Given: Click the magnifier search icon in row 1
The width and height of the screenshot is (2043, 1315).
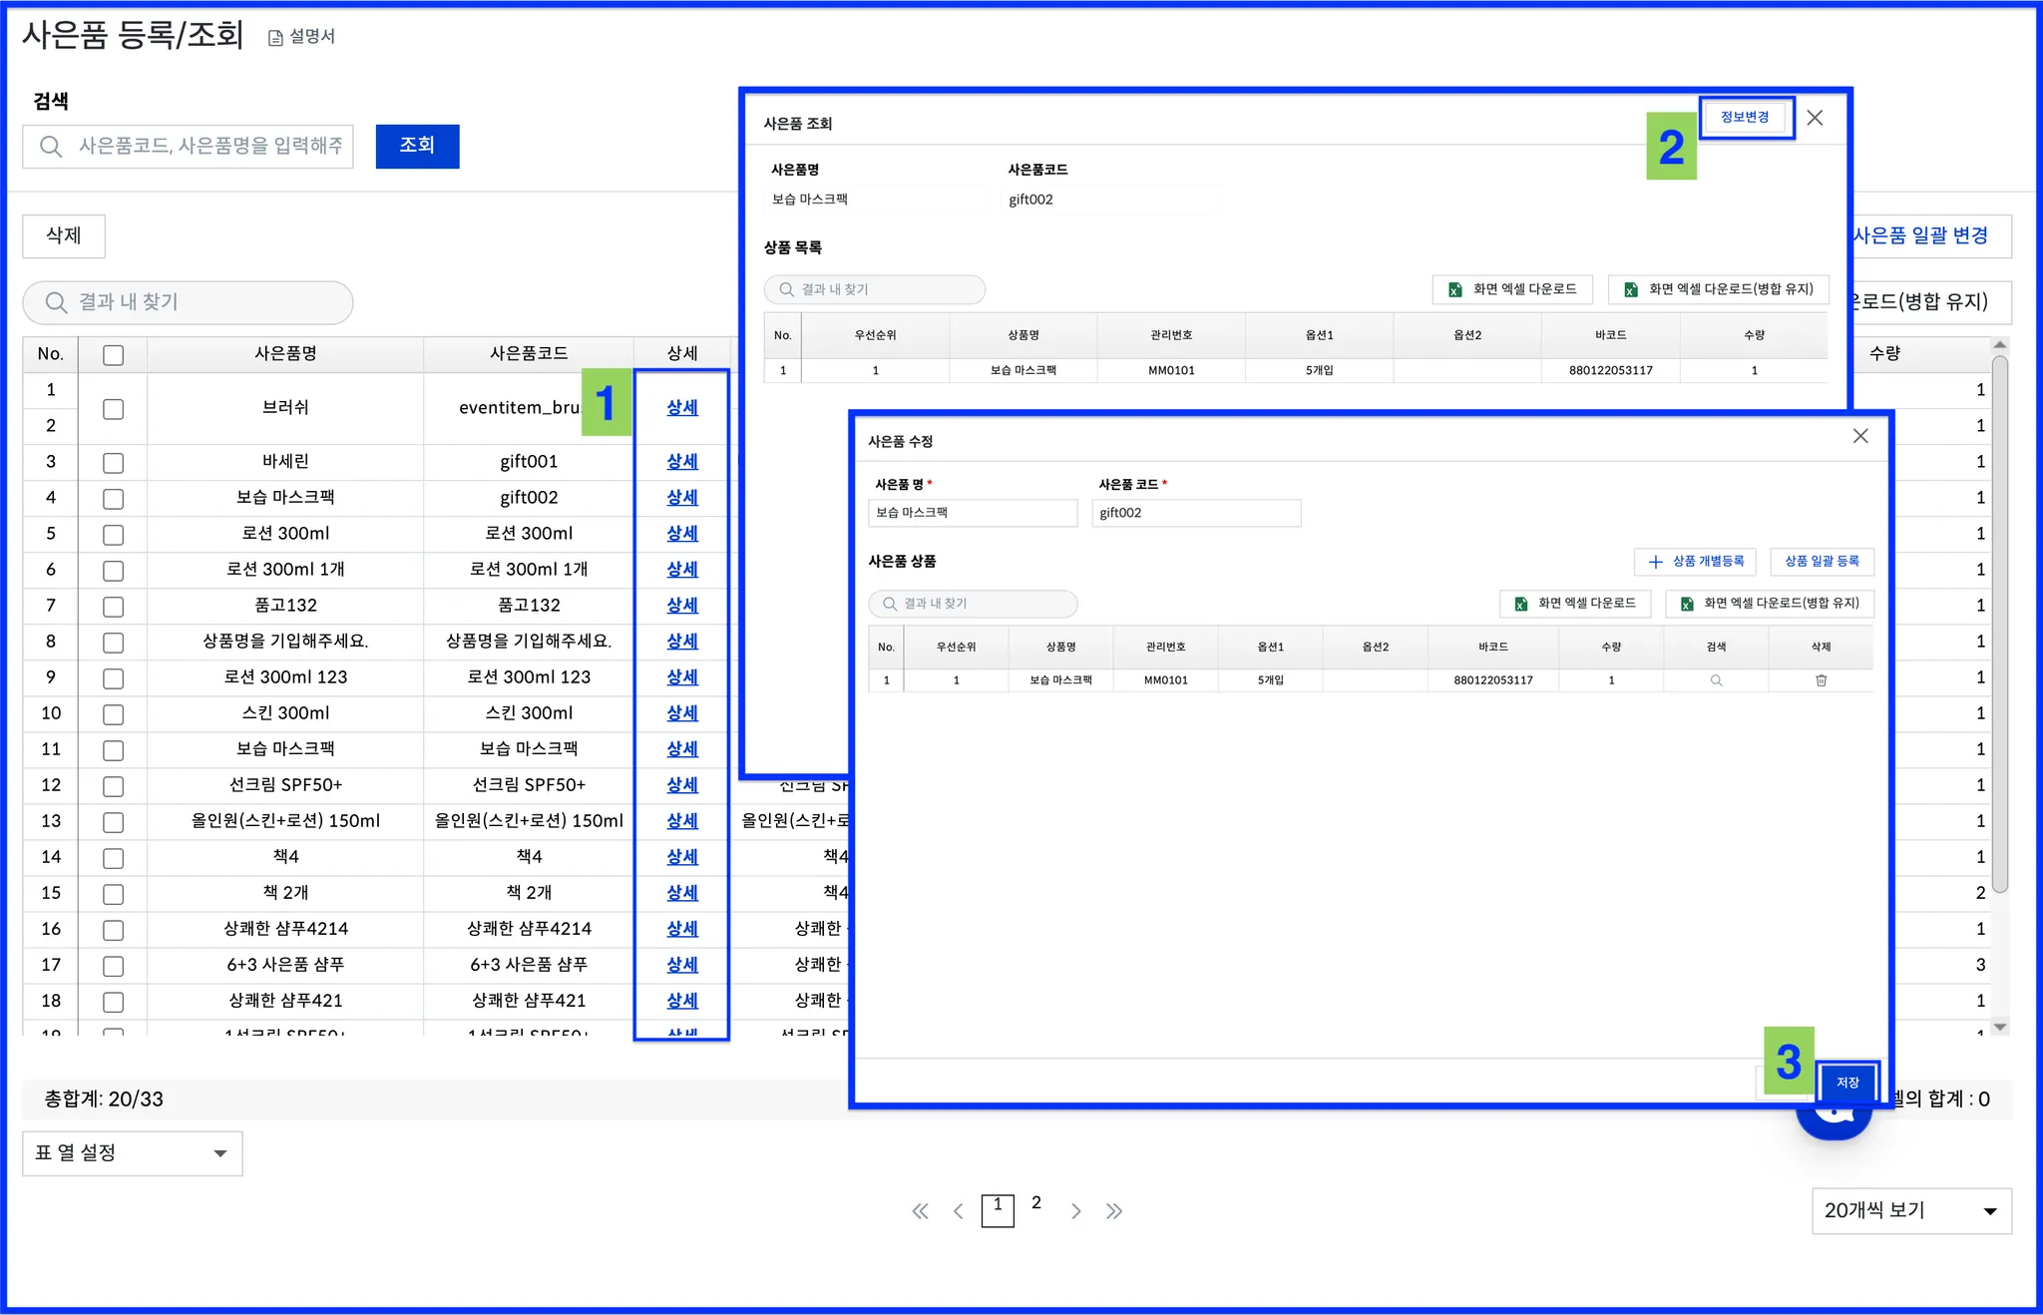Looking at the screenshot, I should (x=1716, y=680).
